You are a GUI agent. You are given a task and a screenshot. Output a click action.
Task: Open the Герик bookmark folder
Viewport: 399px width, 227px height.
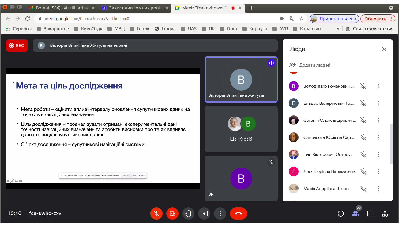(140, 29)
